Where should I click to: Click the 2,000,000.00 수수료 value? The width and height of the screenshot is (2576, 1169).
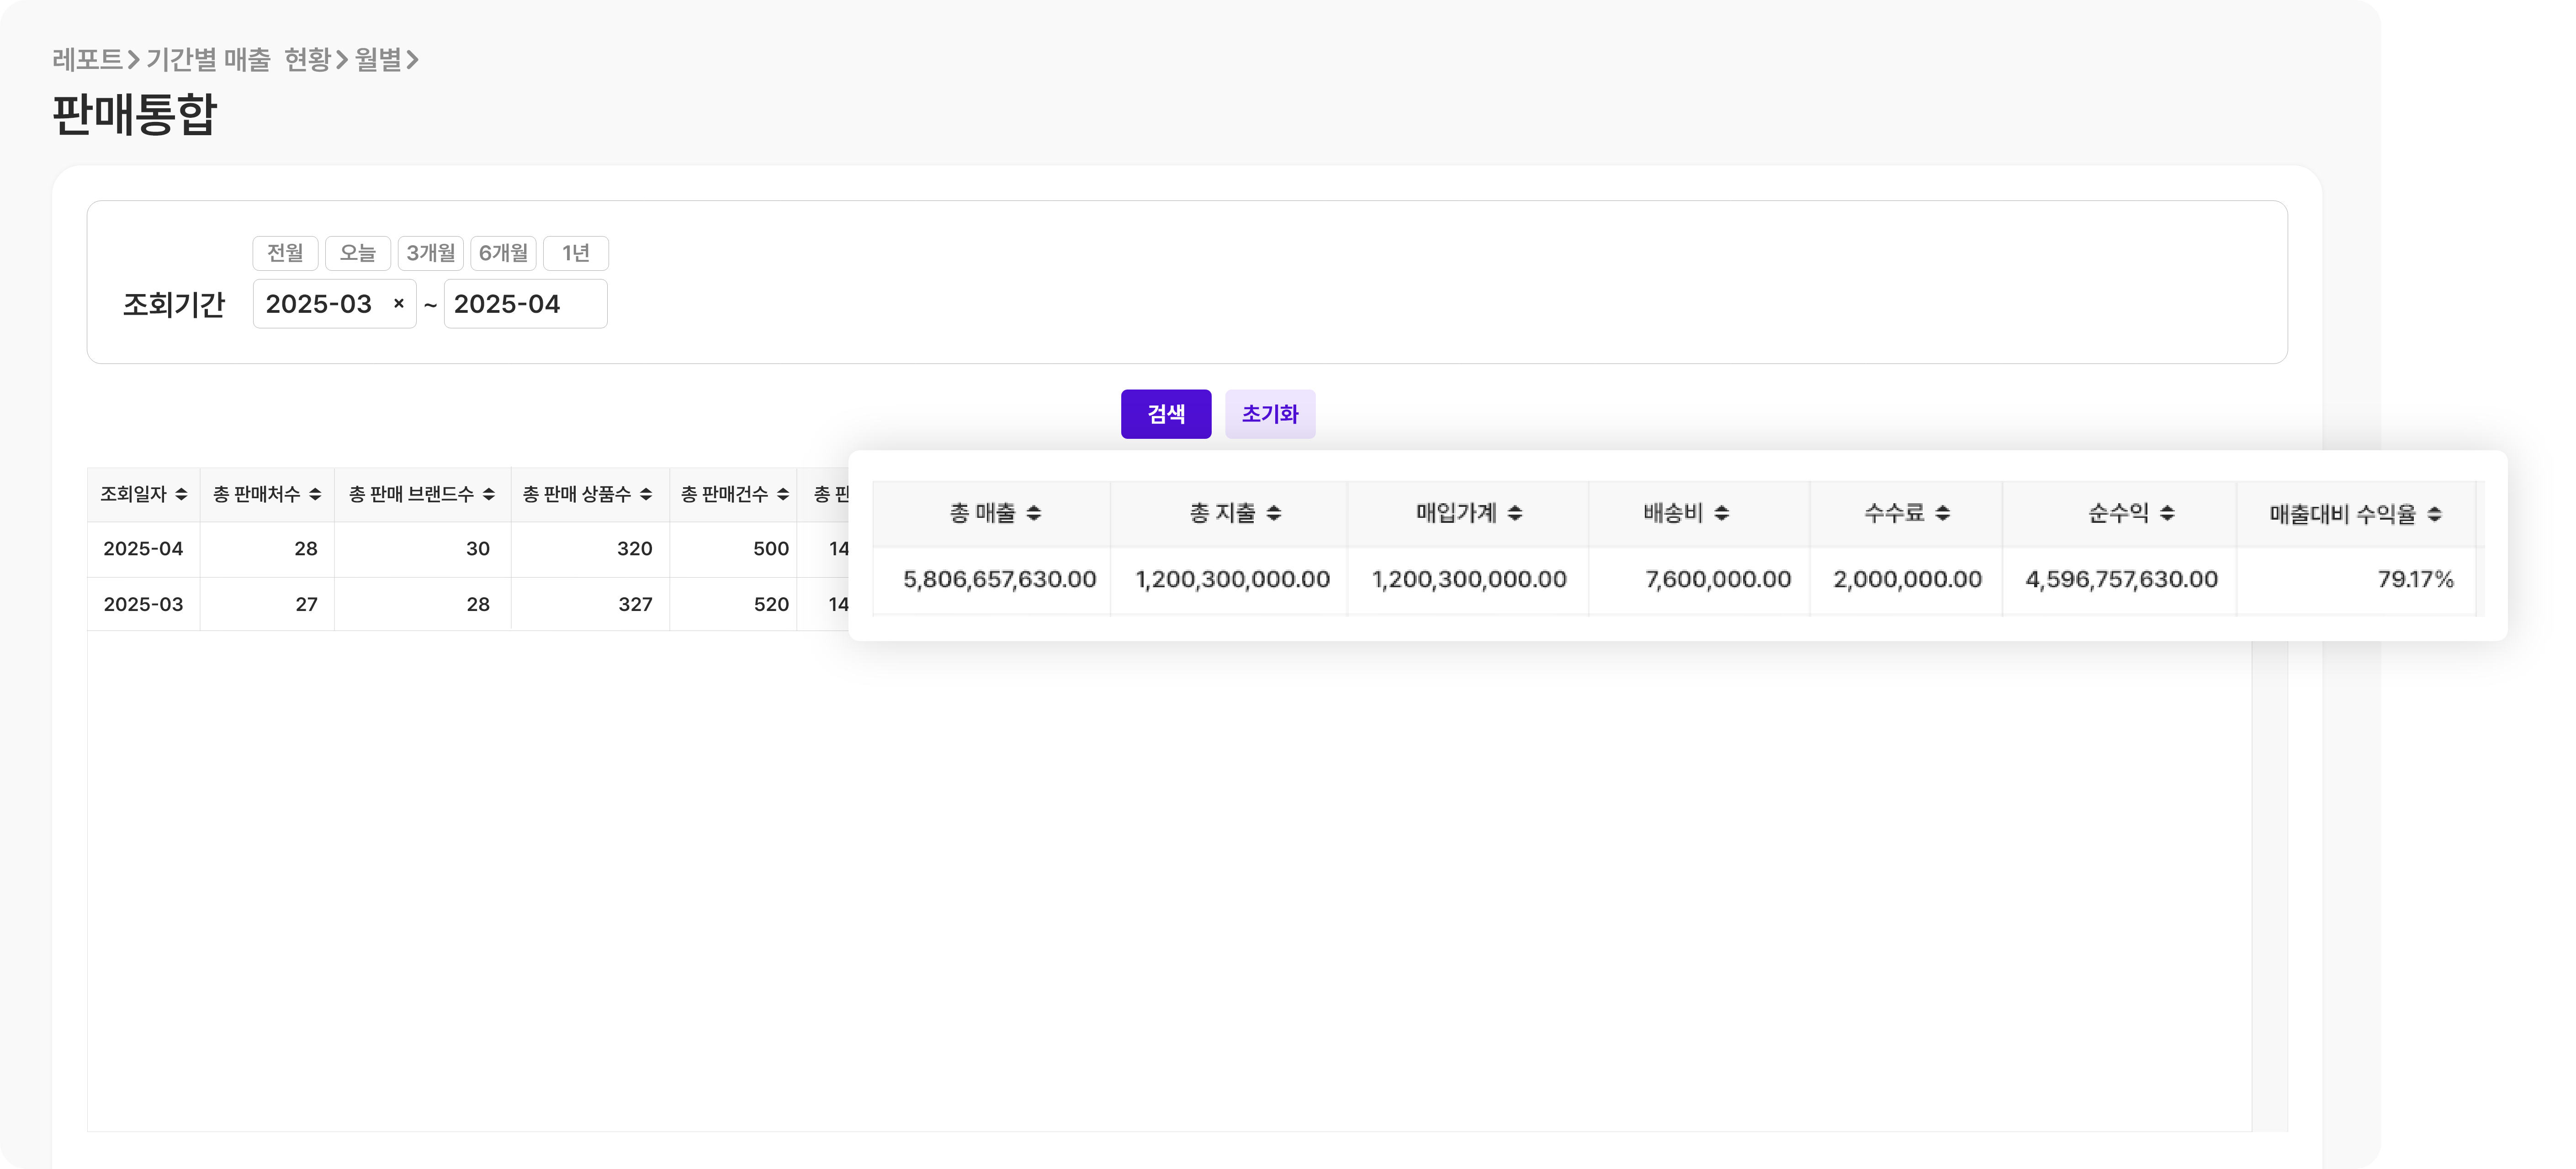click(x=1907, y=579)
